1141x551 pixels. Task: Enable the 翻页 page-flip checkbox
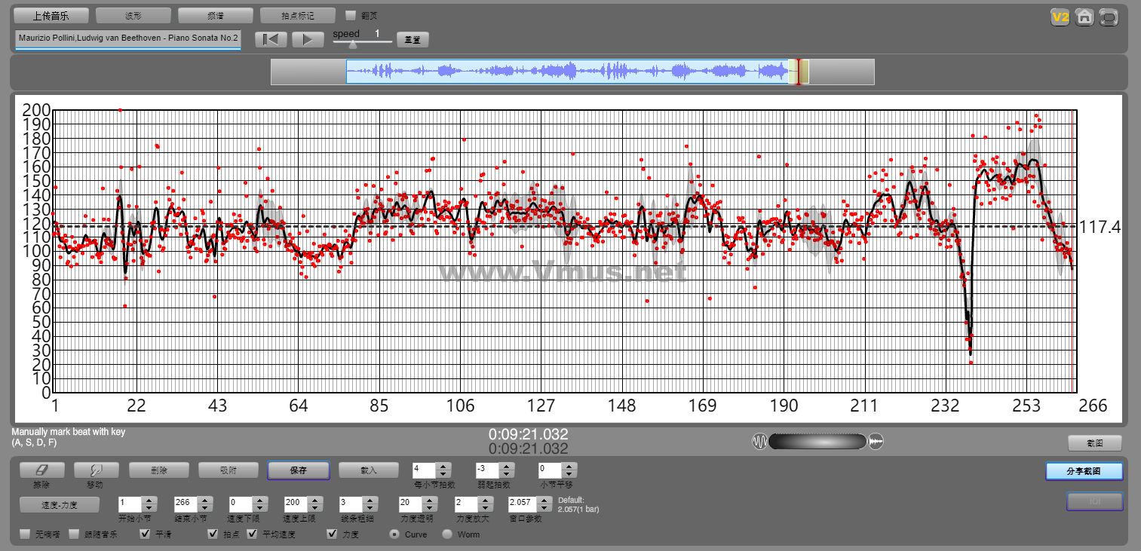click(x=351, y=15)
